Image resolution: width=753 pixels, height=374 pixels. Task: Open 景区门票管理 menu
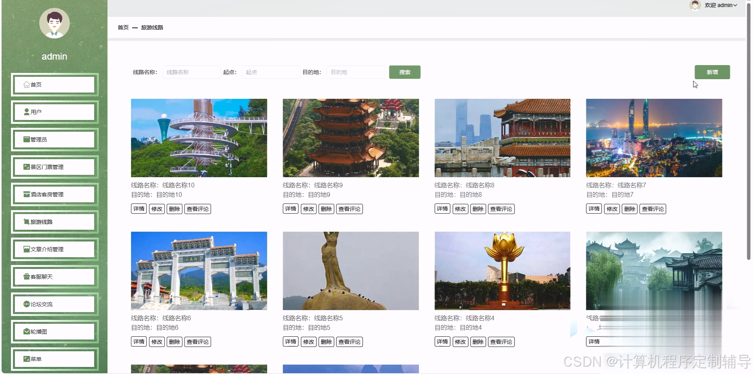[55, 167]
